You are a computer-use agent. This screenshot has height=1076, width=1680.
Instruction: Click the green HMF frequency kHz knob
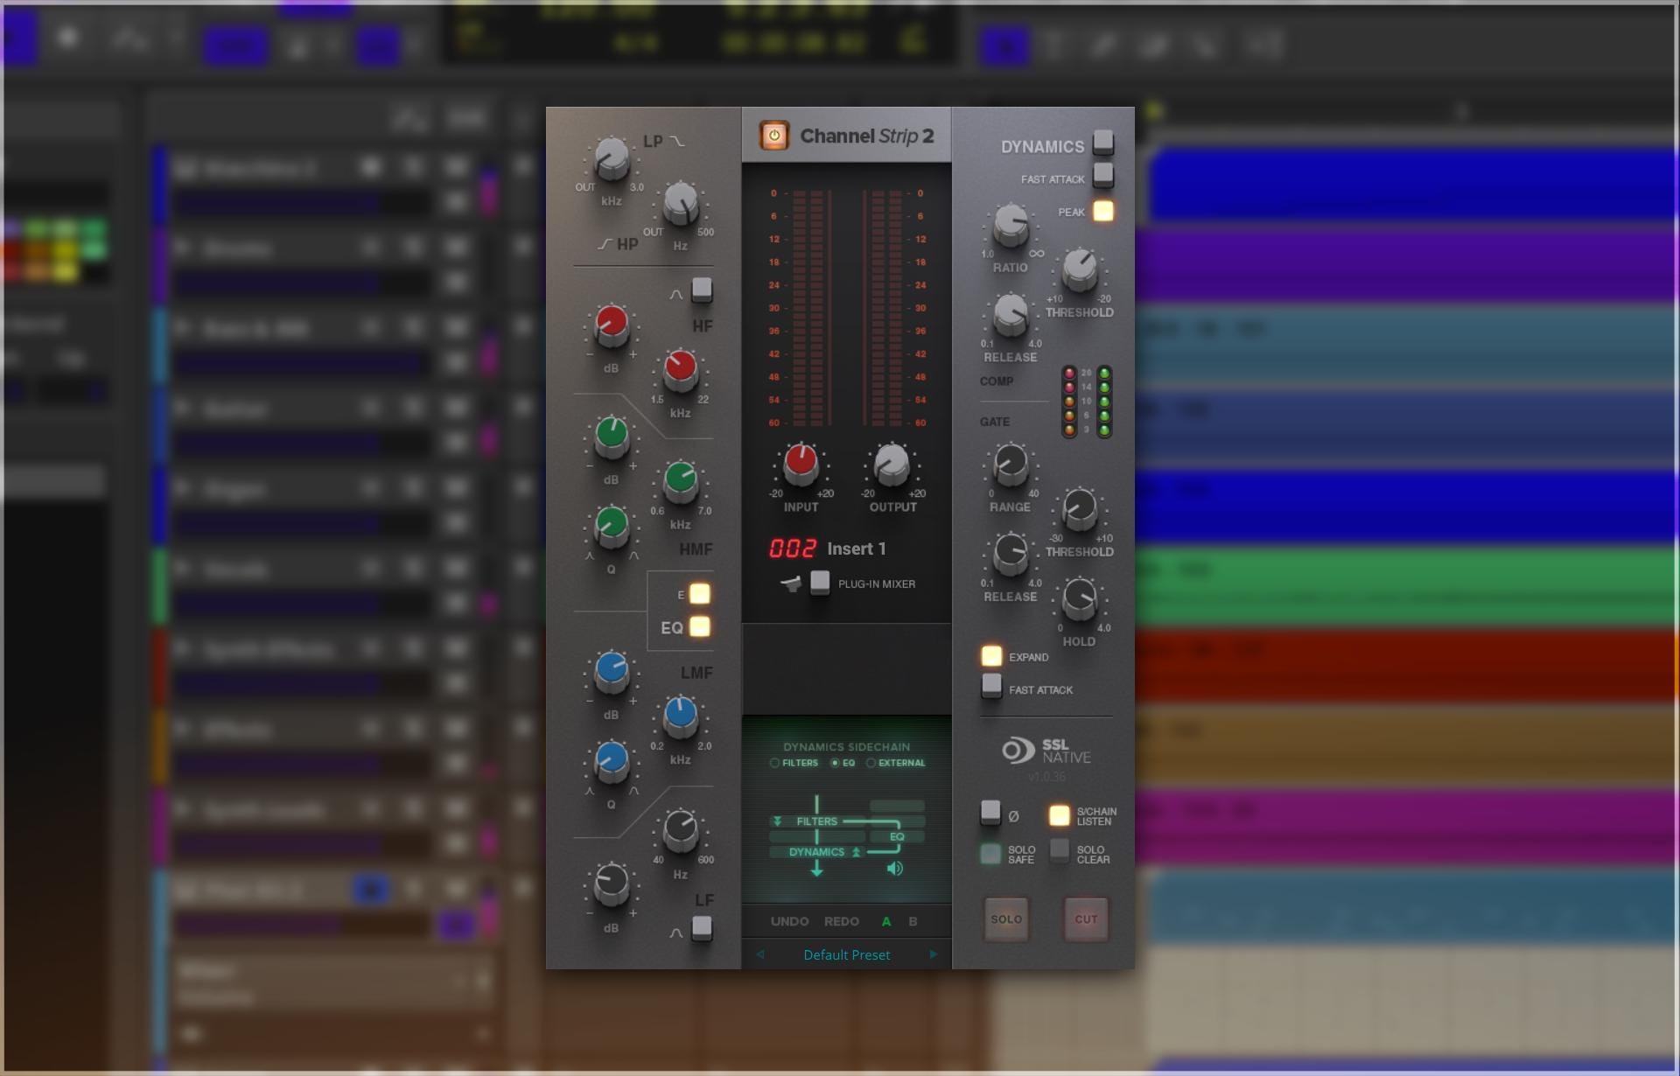(681, 481)
